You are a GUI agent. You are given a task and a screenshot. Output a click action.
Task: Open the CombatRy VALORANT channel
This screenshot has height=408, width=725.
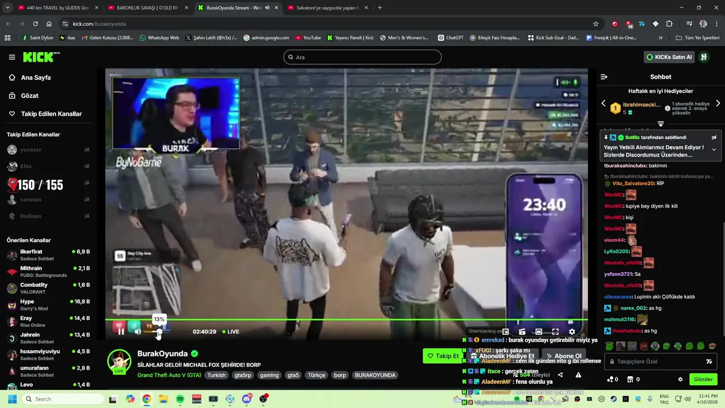(x=48, y=288)
